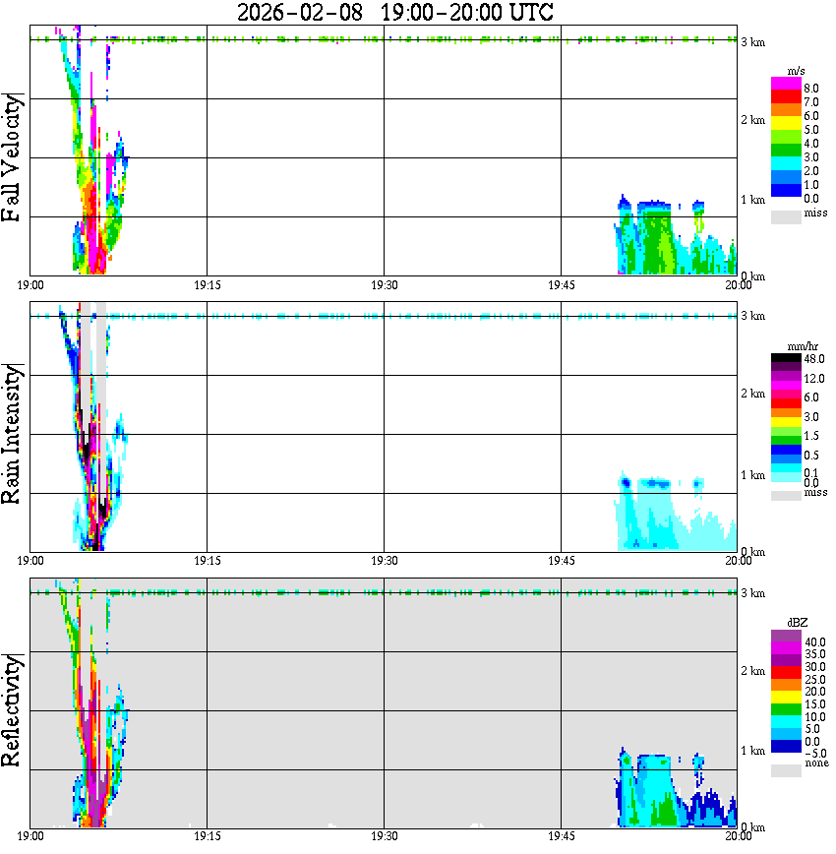Click the 40.0 dBZ purple legend swatch
The width and height of the screenshot is (836, 854).
click(786, 637)
